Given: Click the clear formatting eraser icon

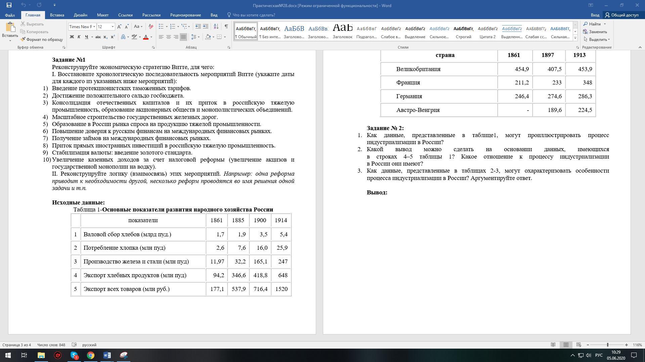Looking at the screenshot, I should coord(151,26).
